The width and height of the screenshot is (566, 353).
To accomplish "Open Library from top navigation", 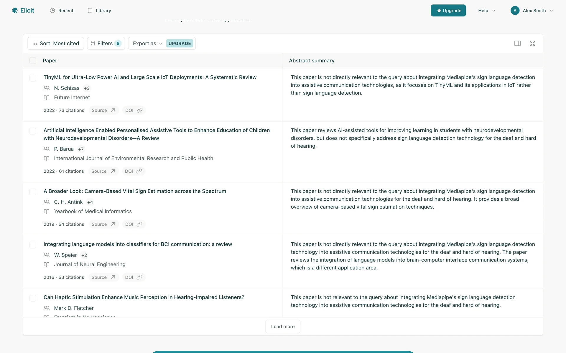I will (99, 11).
